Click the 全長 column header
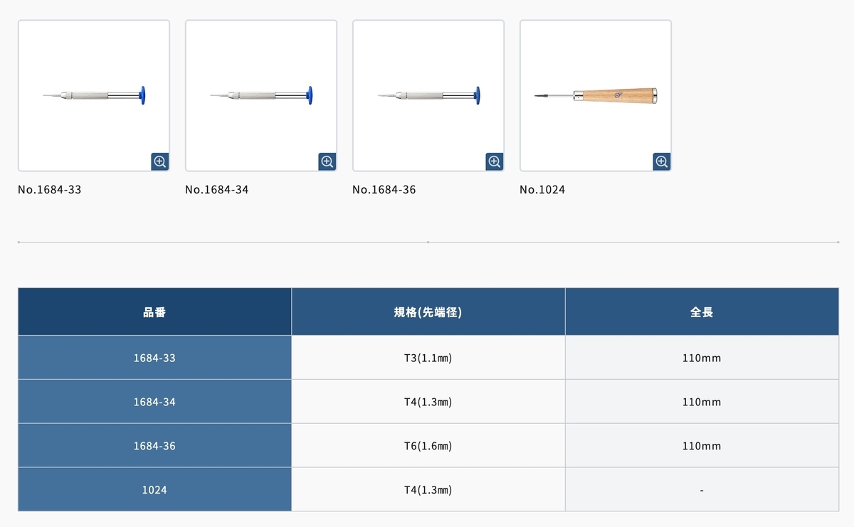 pos(702,312)
